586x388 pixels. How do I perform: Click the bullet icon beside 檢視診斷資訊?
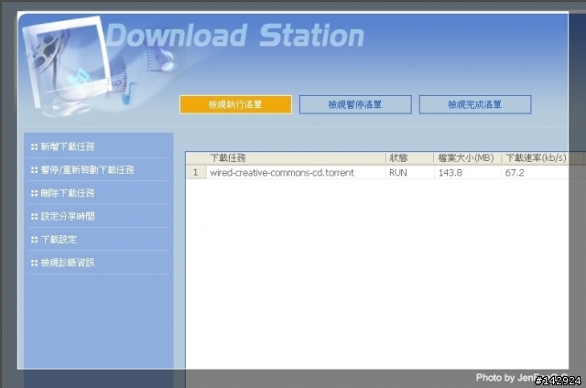pyautogui.click(x=35, y=263)
